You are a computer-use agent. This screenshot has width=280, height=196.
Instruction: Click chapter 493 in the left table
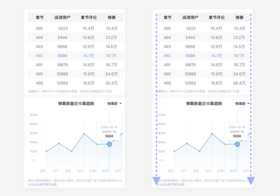(39, 46)
